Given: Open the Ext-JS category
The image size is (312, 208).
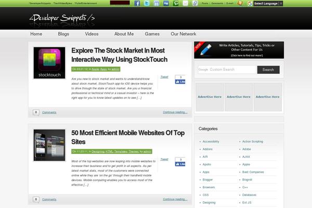Looking at the screenshot, I should (x=246, y=203).
